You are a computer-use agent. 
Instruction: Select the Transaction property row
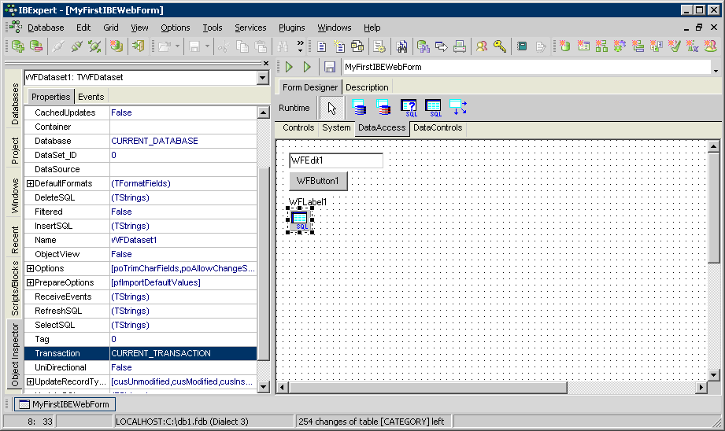tap(141, 353)
